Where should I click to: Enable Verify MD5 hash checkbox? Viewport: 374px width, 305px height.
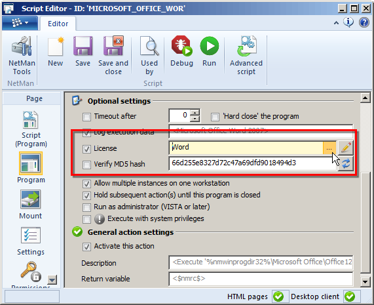tap(86, 165)
